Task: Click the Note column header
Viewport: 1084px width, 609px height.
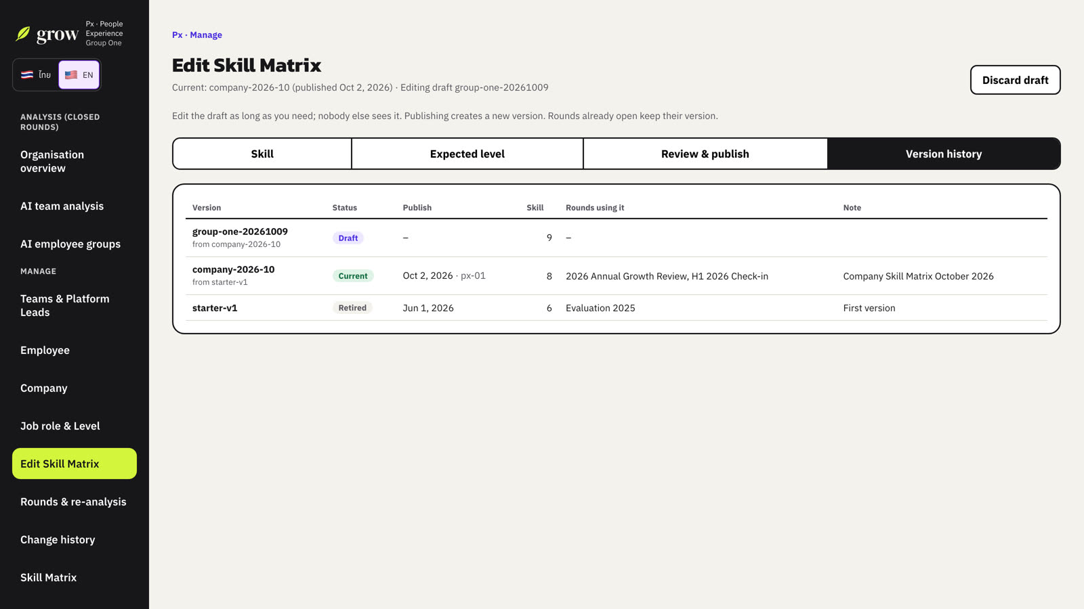Action: tap(852, 208)
